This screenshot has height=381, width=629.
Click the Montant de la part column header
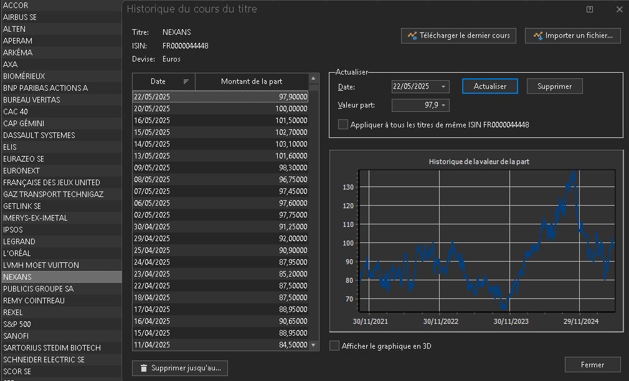click(x=252, y=81)
